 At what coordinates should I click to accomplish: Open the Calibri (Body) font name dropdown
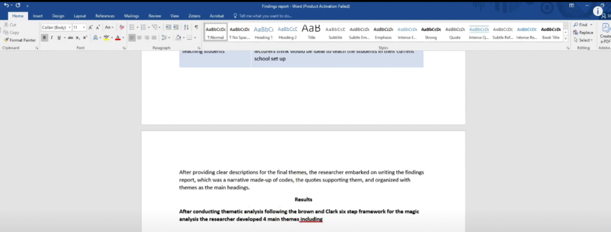tap(70, 27)
